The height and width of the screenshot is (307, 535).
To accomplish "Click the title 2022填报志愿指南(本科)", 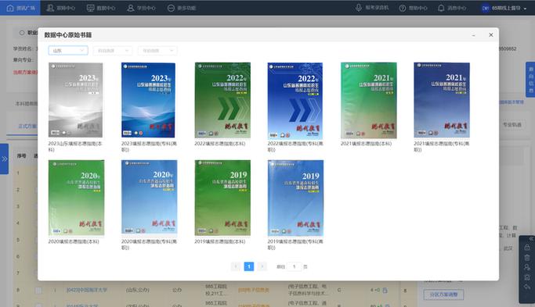I will click(x=220, y=144).
